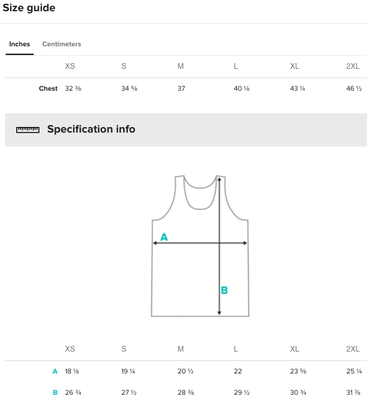Screen dimensions: 367x401
Task: Click the 2XL width value 25 ¼
Action: [x=354, y=371]
